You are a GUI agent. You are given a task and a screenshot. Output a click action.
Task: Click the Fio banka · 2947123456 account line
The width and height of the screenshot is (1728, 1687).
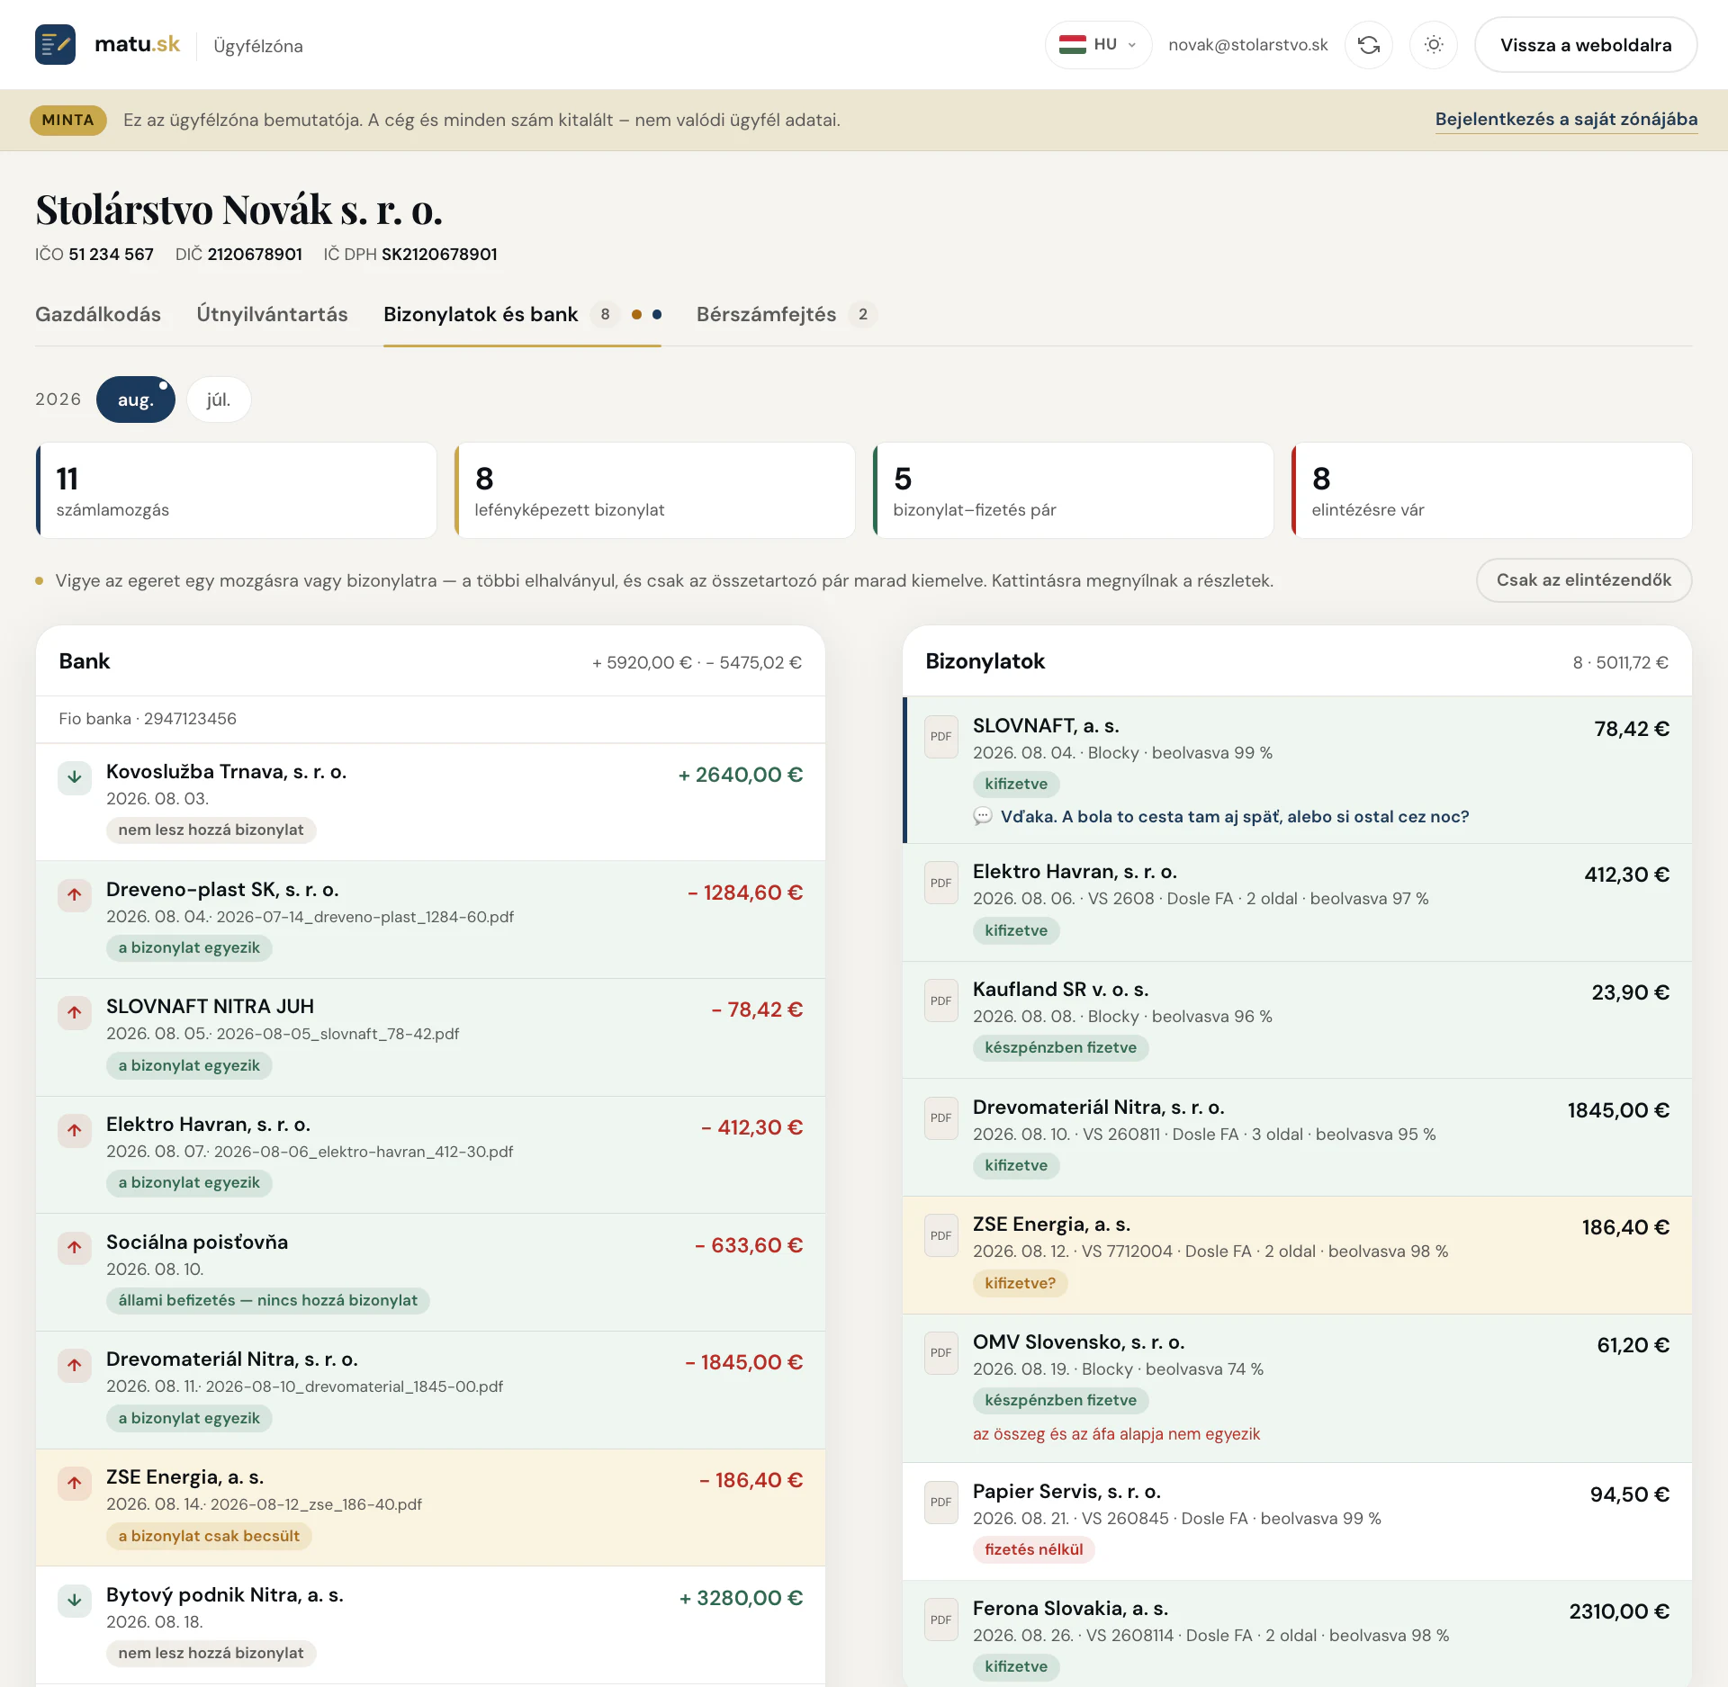(148, 719)
